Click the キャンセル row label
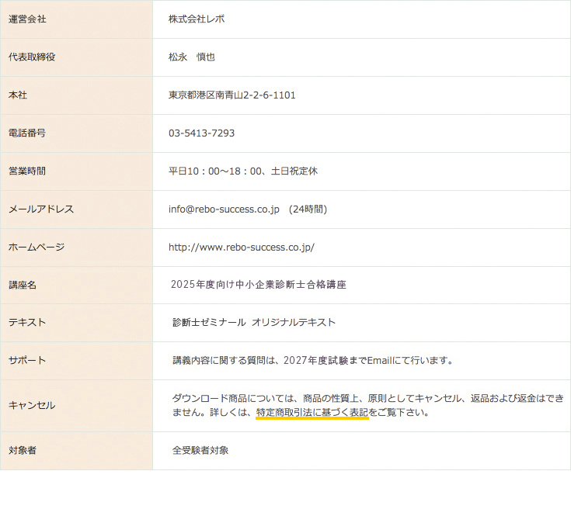Viewport: 571px width, 509px height. click(32, 405)
